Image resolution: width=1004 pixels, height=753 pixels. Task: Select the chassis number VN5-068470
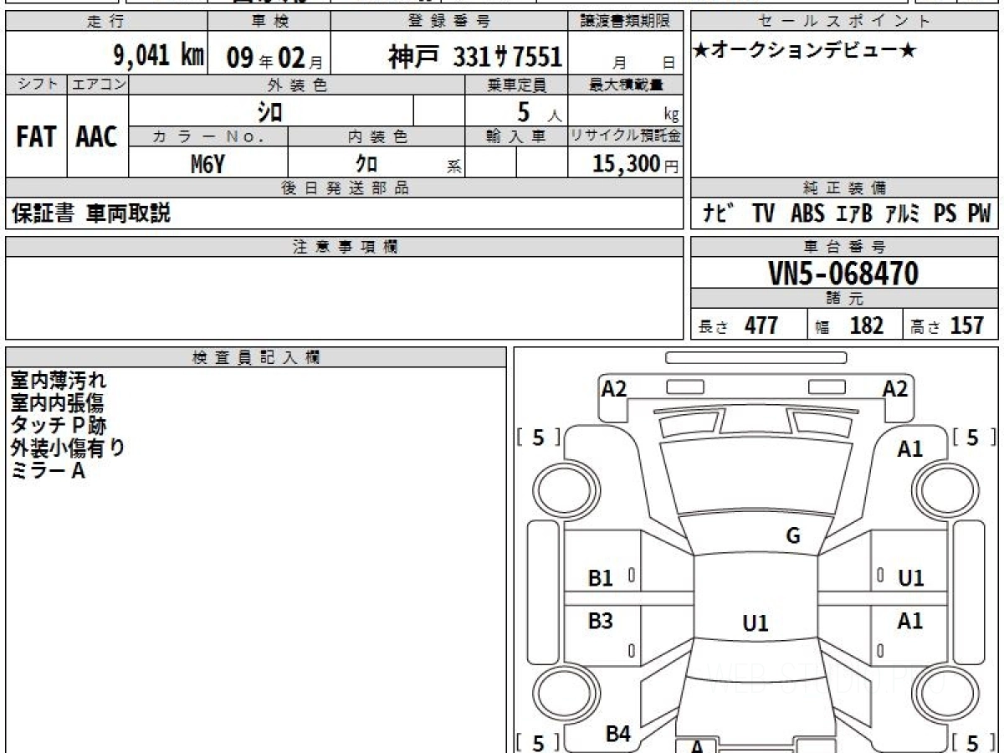tap(843, 273)
